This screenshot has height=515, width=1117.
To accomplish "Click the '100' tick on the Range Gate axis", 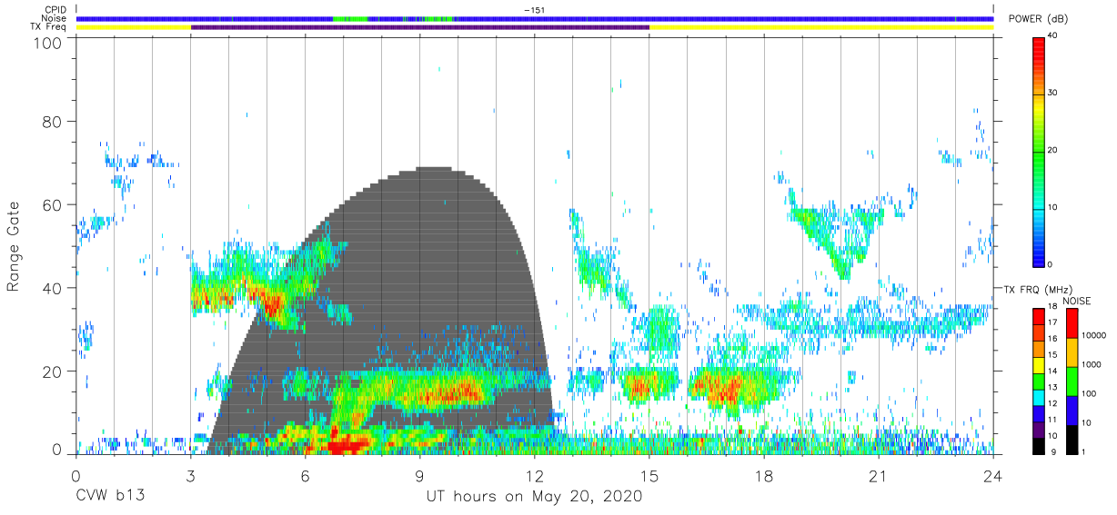I will [x=48, y=43].
